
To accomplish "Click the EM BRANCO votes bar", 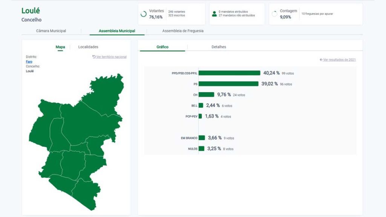I will [202, 138].
